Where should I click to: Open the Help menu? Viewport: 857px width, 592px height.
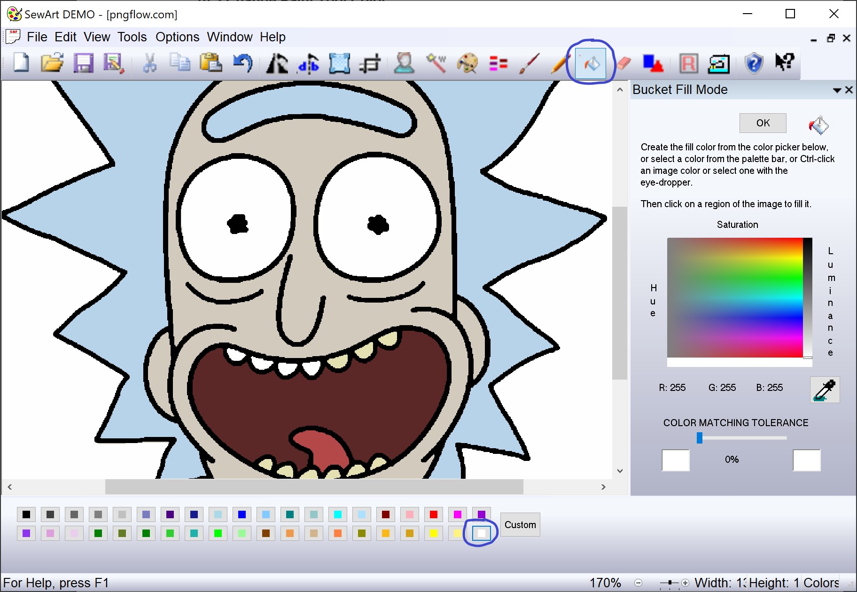tap(273, 37)
